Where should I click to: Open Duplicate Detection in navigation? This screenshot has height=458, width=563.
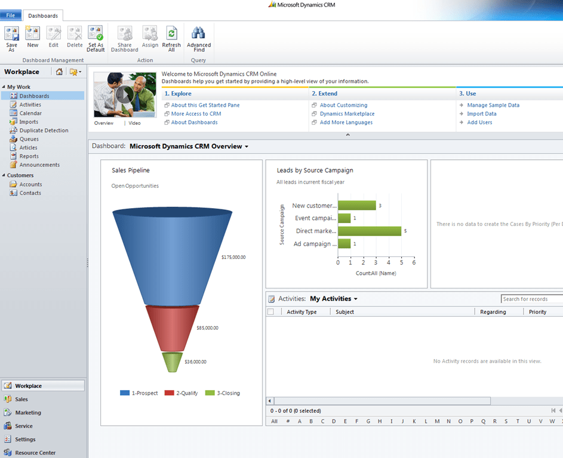click(44, 131)
